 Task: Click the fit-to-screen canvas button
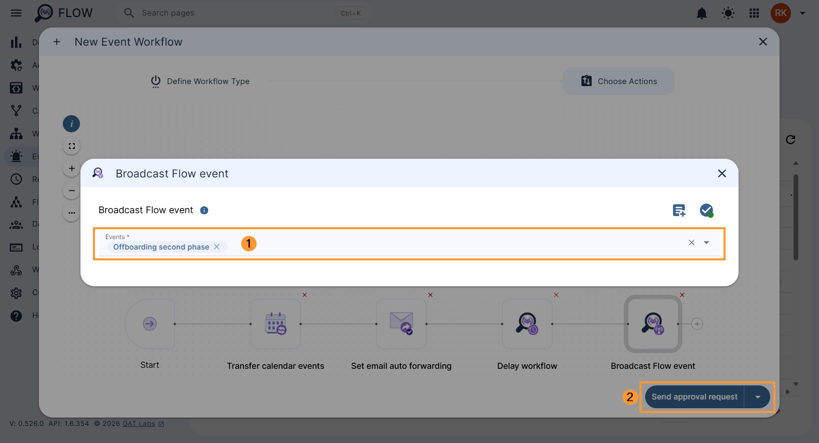pyautogui.click(x=72, y=146)
